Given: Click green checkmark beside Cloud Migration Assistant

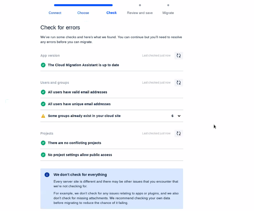Looking at the screenshot, I should [x=43, y=65].
